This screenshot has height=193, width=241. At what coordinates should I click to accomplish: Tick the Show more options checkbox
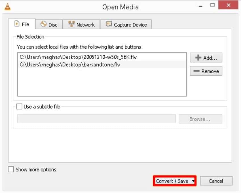pos(11,170)
